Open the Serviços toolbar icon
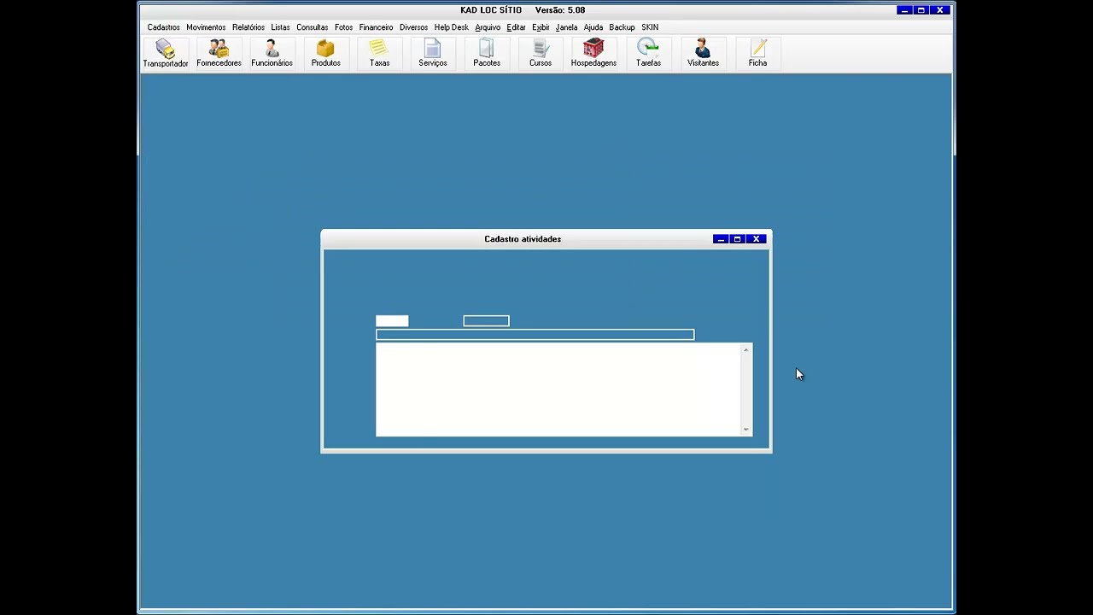The width and height of the screenshot is (1093, 615). (x=433, y=53)
